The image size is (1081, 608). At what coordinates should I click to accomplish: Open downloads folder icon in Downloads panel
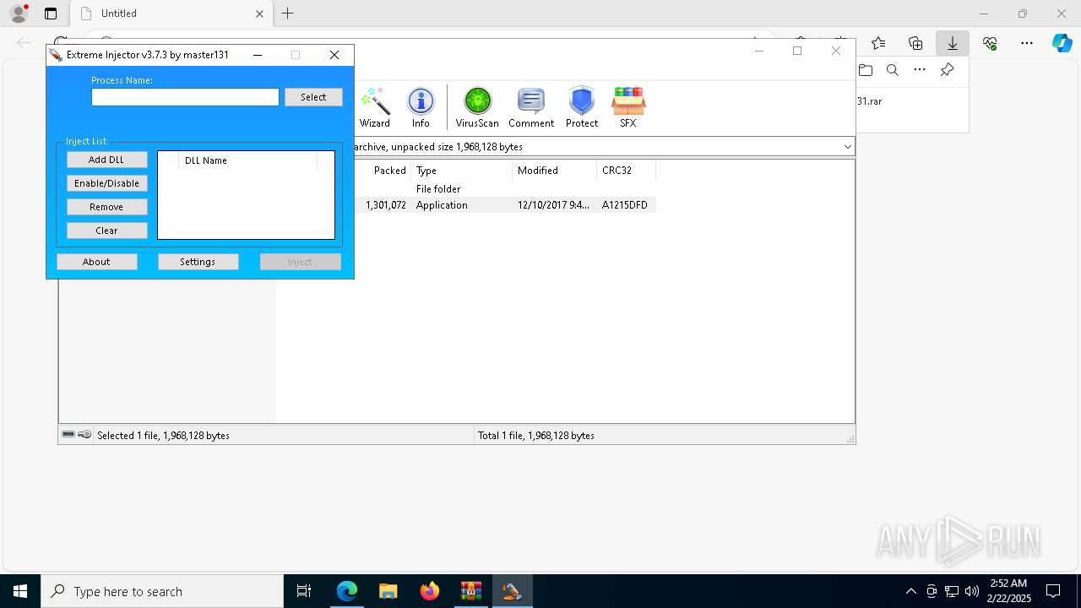coord(866,70)
